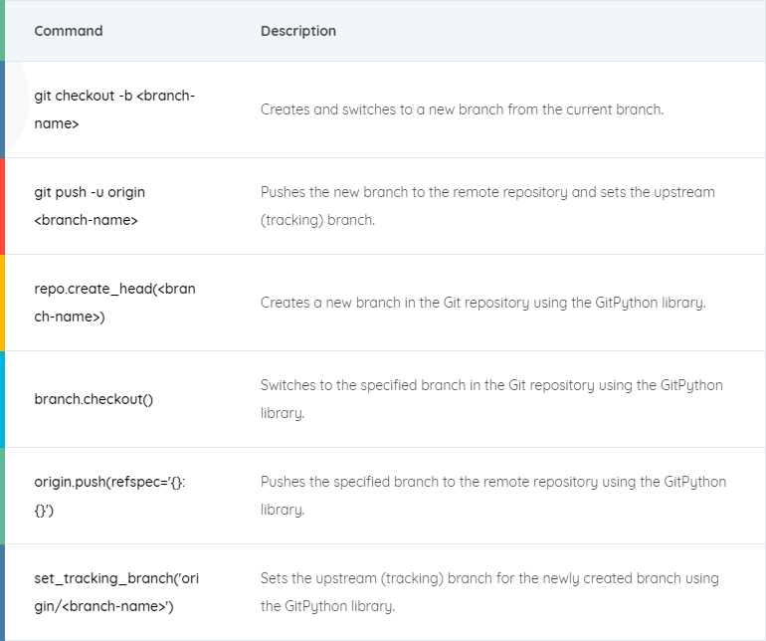Click the branch.checkout() command
Viewport: 766px width, 641px height.
click(x=94, y=399)
